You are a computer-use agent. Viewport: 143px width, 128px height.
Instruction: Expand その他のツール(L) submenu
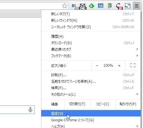[x=91, y=94]
